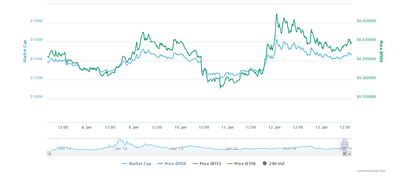407x178 pixels.
Task: Click the Market Cap axis title
Action: pos(25,50)
